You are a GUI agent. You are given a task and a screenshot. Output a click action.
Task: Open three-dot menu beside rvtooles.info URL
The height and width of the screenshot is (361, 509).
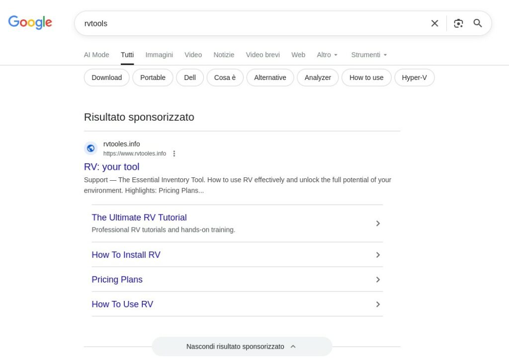click(174, 153)
